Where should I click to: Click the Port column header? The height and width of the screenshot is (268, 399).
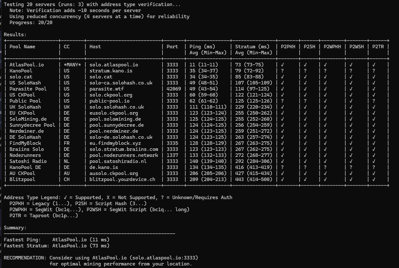click(x=173, y=47)
